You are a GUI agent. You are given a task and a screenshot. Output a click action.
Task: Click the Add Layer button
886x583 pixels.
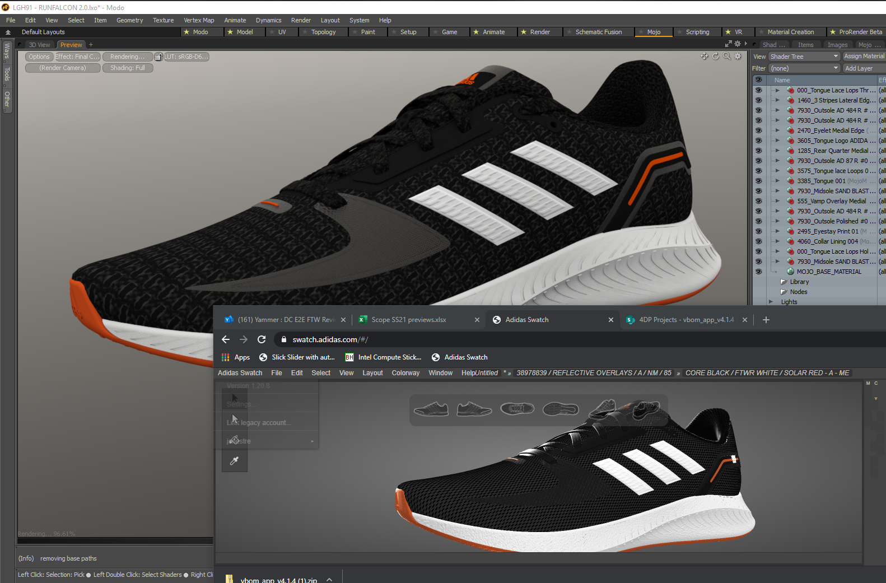(x=859, y=68)
